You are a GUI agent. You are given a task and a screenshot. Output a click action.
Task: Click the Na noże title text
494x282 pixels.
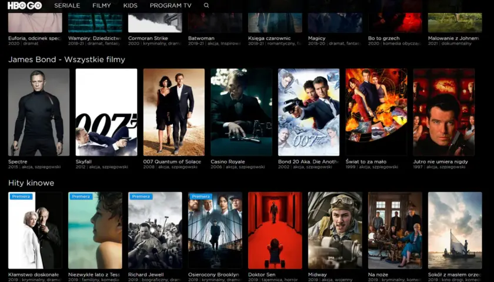tap(378, 274)
